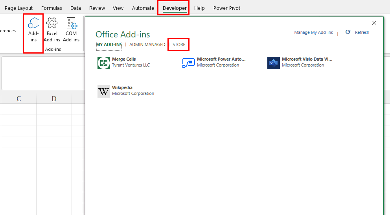Click the Wikipedia add-in icon
The height and width of the screenshot is (215, 390).
104,91
